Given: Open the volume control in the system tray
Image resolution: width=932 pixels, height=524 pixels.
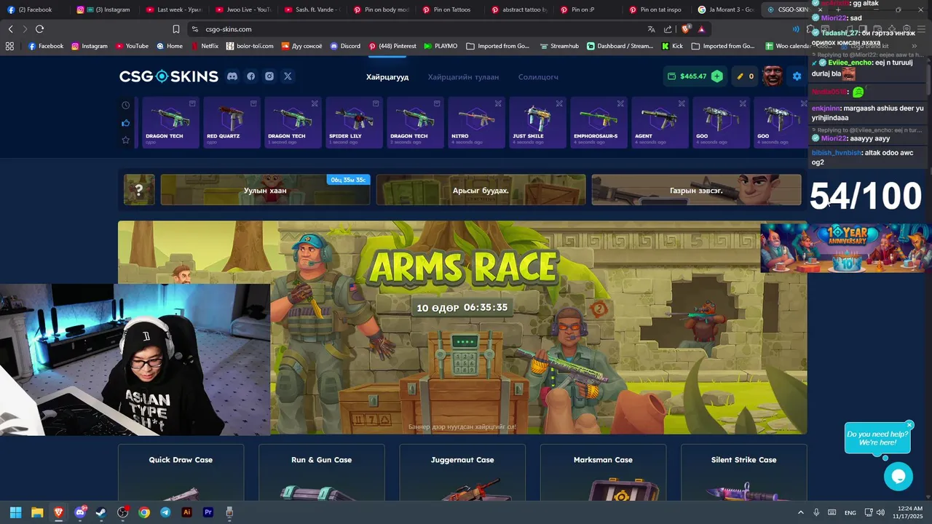Looking at the screenshot, I should (x=881, y=512).
